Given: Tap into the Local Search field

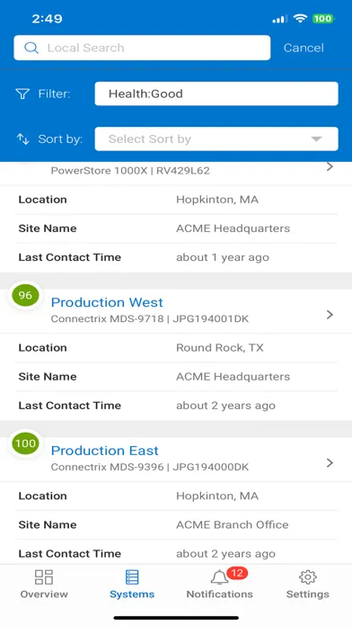Looking at the screenshot, I should [142, 48].
